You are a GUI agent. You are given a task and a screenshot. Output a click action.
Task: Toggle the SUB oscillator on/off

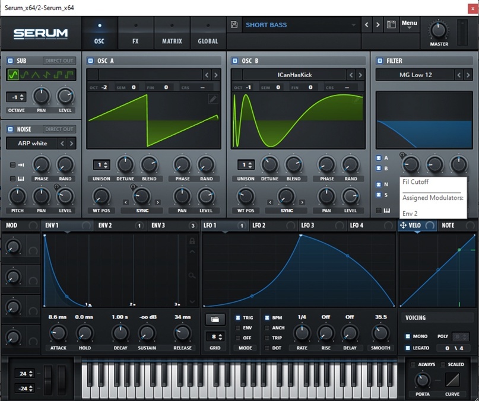click(10, 61)
